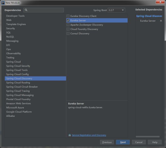Click the Previous button
166x148 pixels.
click(x=107, y=142)
